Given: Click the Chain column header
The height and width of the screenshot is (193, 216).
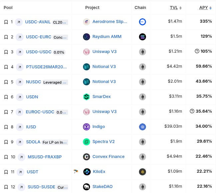Looking at the screenshot, I should click(140, 8).
